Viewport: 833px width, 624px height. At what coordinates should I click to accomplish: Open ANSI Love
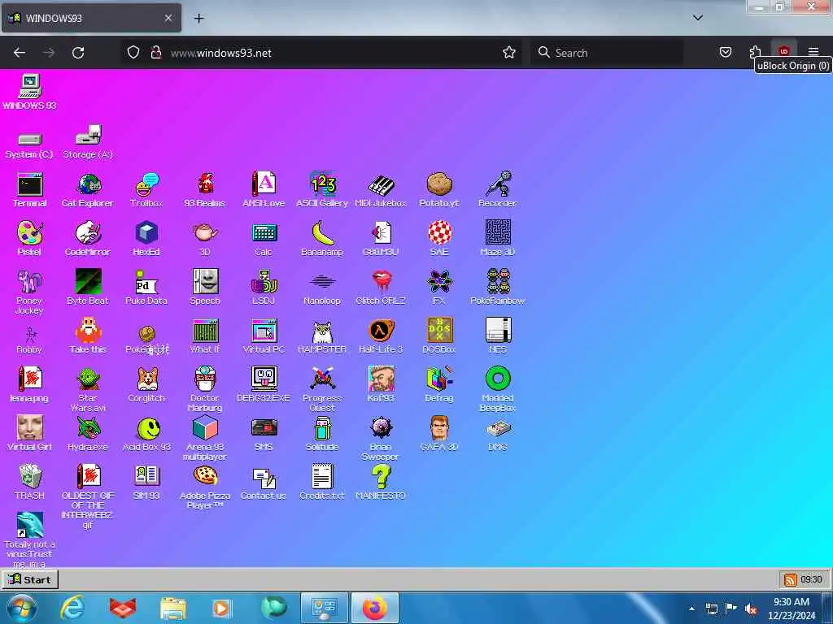pos(264,189)
